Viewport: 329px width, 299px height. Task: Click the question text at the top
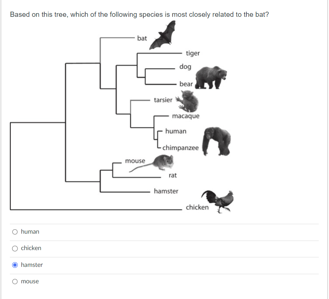coord(139,15)
